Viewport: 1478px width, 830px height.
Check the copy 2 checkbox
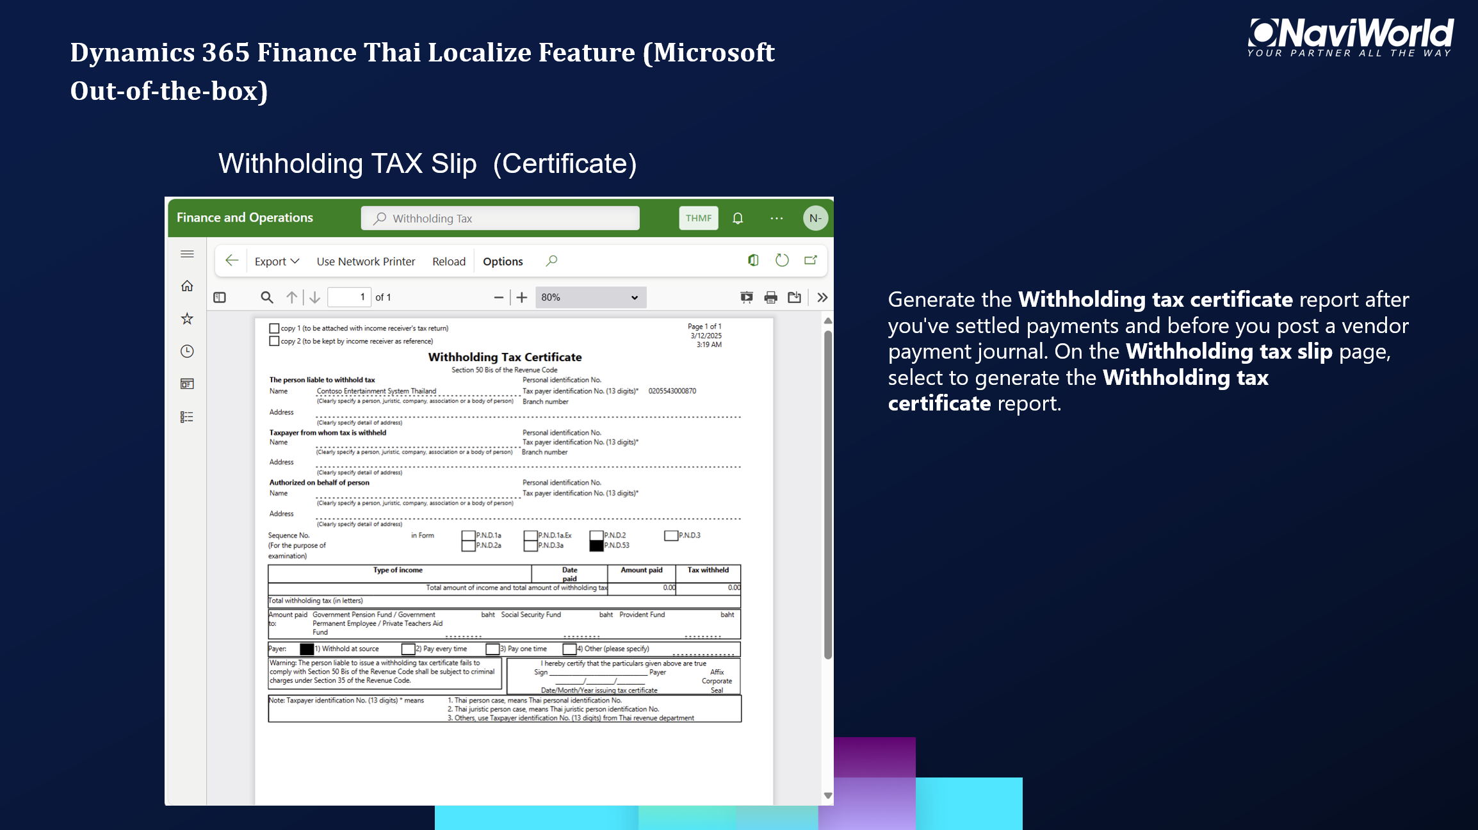coord(274,341)
